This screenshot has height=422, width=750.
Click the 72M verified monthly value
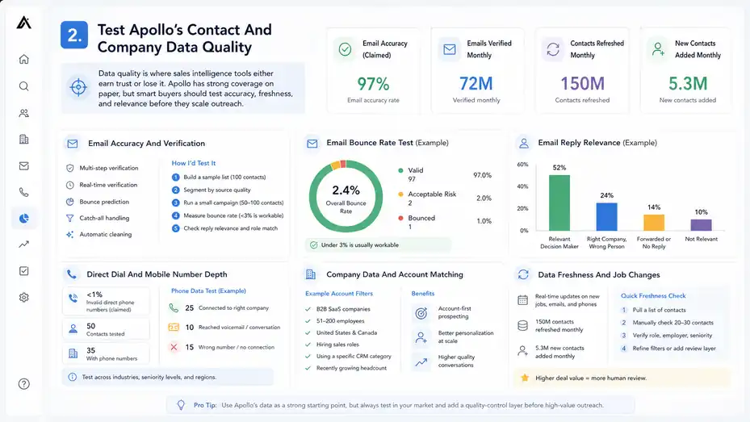(x=476, y=84)
